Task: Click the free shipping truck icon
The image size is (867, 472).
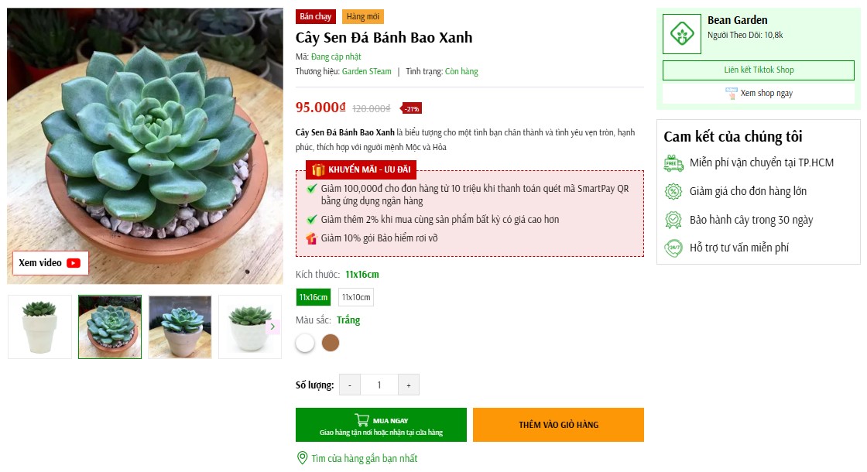Action: coord(673,163)
